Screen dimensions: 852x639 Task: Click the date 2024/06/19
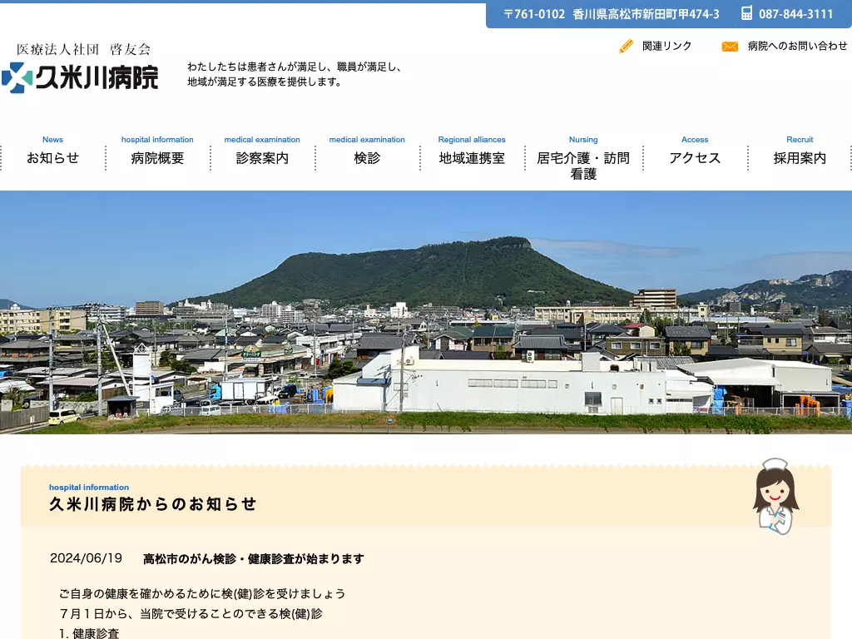point(86,558)
